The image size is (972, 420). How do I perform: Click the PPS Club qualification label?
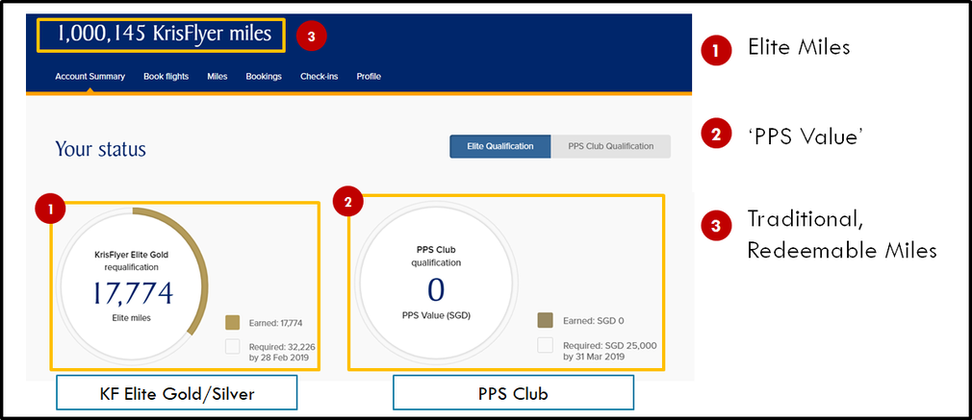[x=436, y=257]
